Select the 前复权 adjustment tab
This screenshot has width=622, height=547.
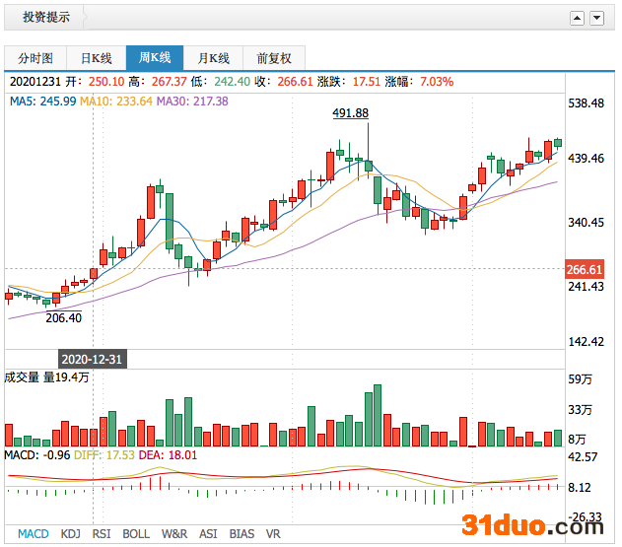point(274,58)
